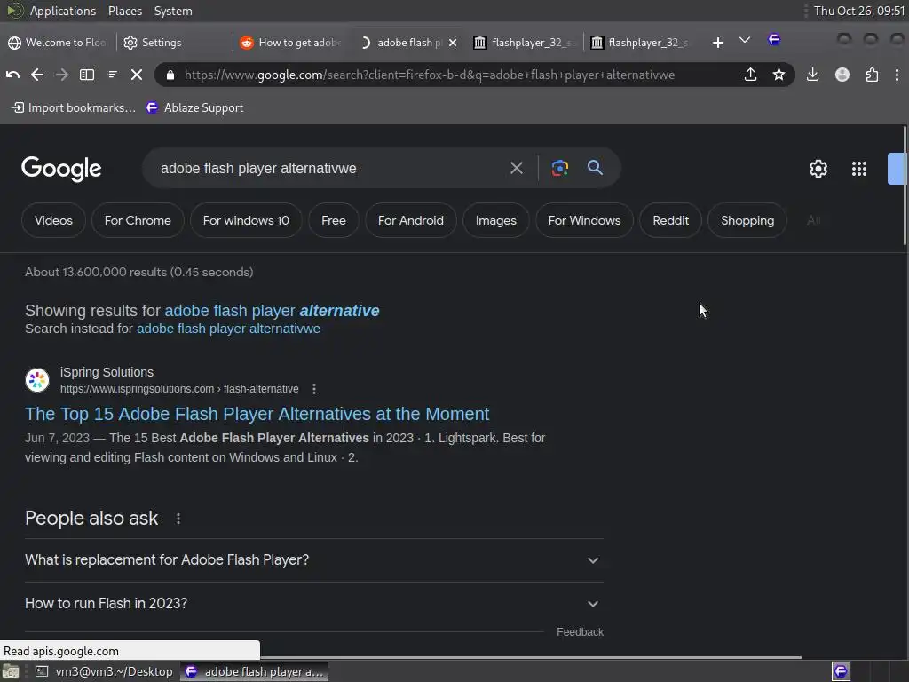Click the Google logo

click(x=61, y=169)
